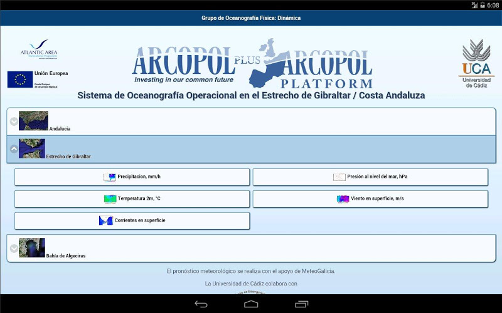The height and width of the screenshot is (313, 502).
Task: Click the sea-level pressure map icon
Action: pyautogui.click(x=339, y=177)
